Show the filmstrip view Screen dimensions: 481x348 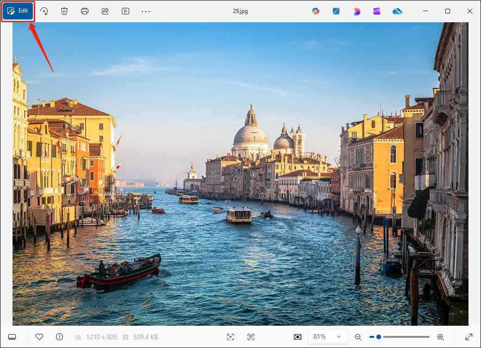pos(12,337)
